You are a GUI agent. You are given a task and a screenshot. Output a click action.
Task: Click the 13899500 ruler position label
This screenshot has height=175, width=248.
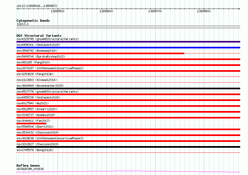point(57,11)
